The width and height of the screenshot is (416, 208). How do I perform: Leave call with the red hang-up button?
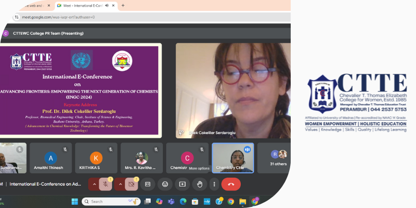(x=231, y=184)
